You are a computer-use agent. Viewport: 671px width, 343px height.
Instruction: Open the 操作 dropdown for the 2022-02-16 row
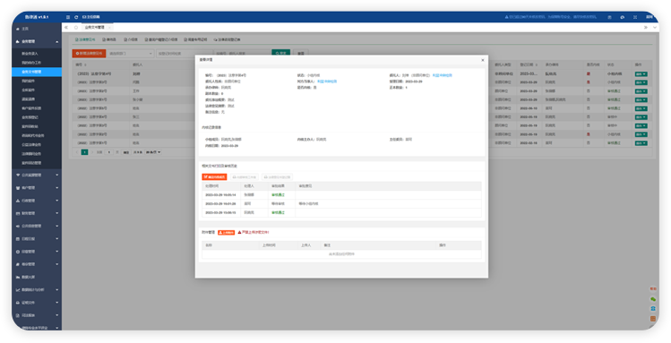pyautogui.click(x=641, y=143)
